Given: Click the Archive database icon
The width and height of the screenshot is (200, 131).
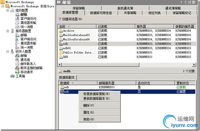Looking at the screenshot, I should click(x=61, y=31).
